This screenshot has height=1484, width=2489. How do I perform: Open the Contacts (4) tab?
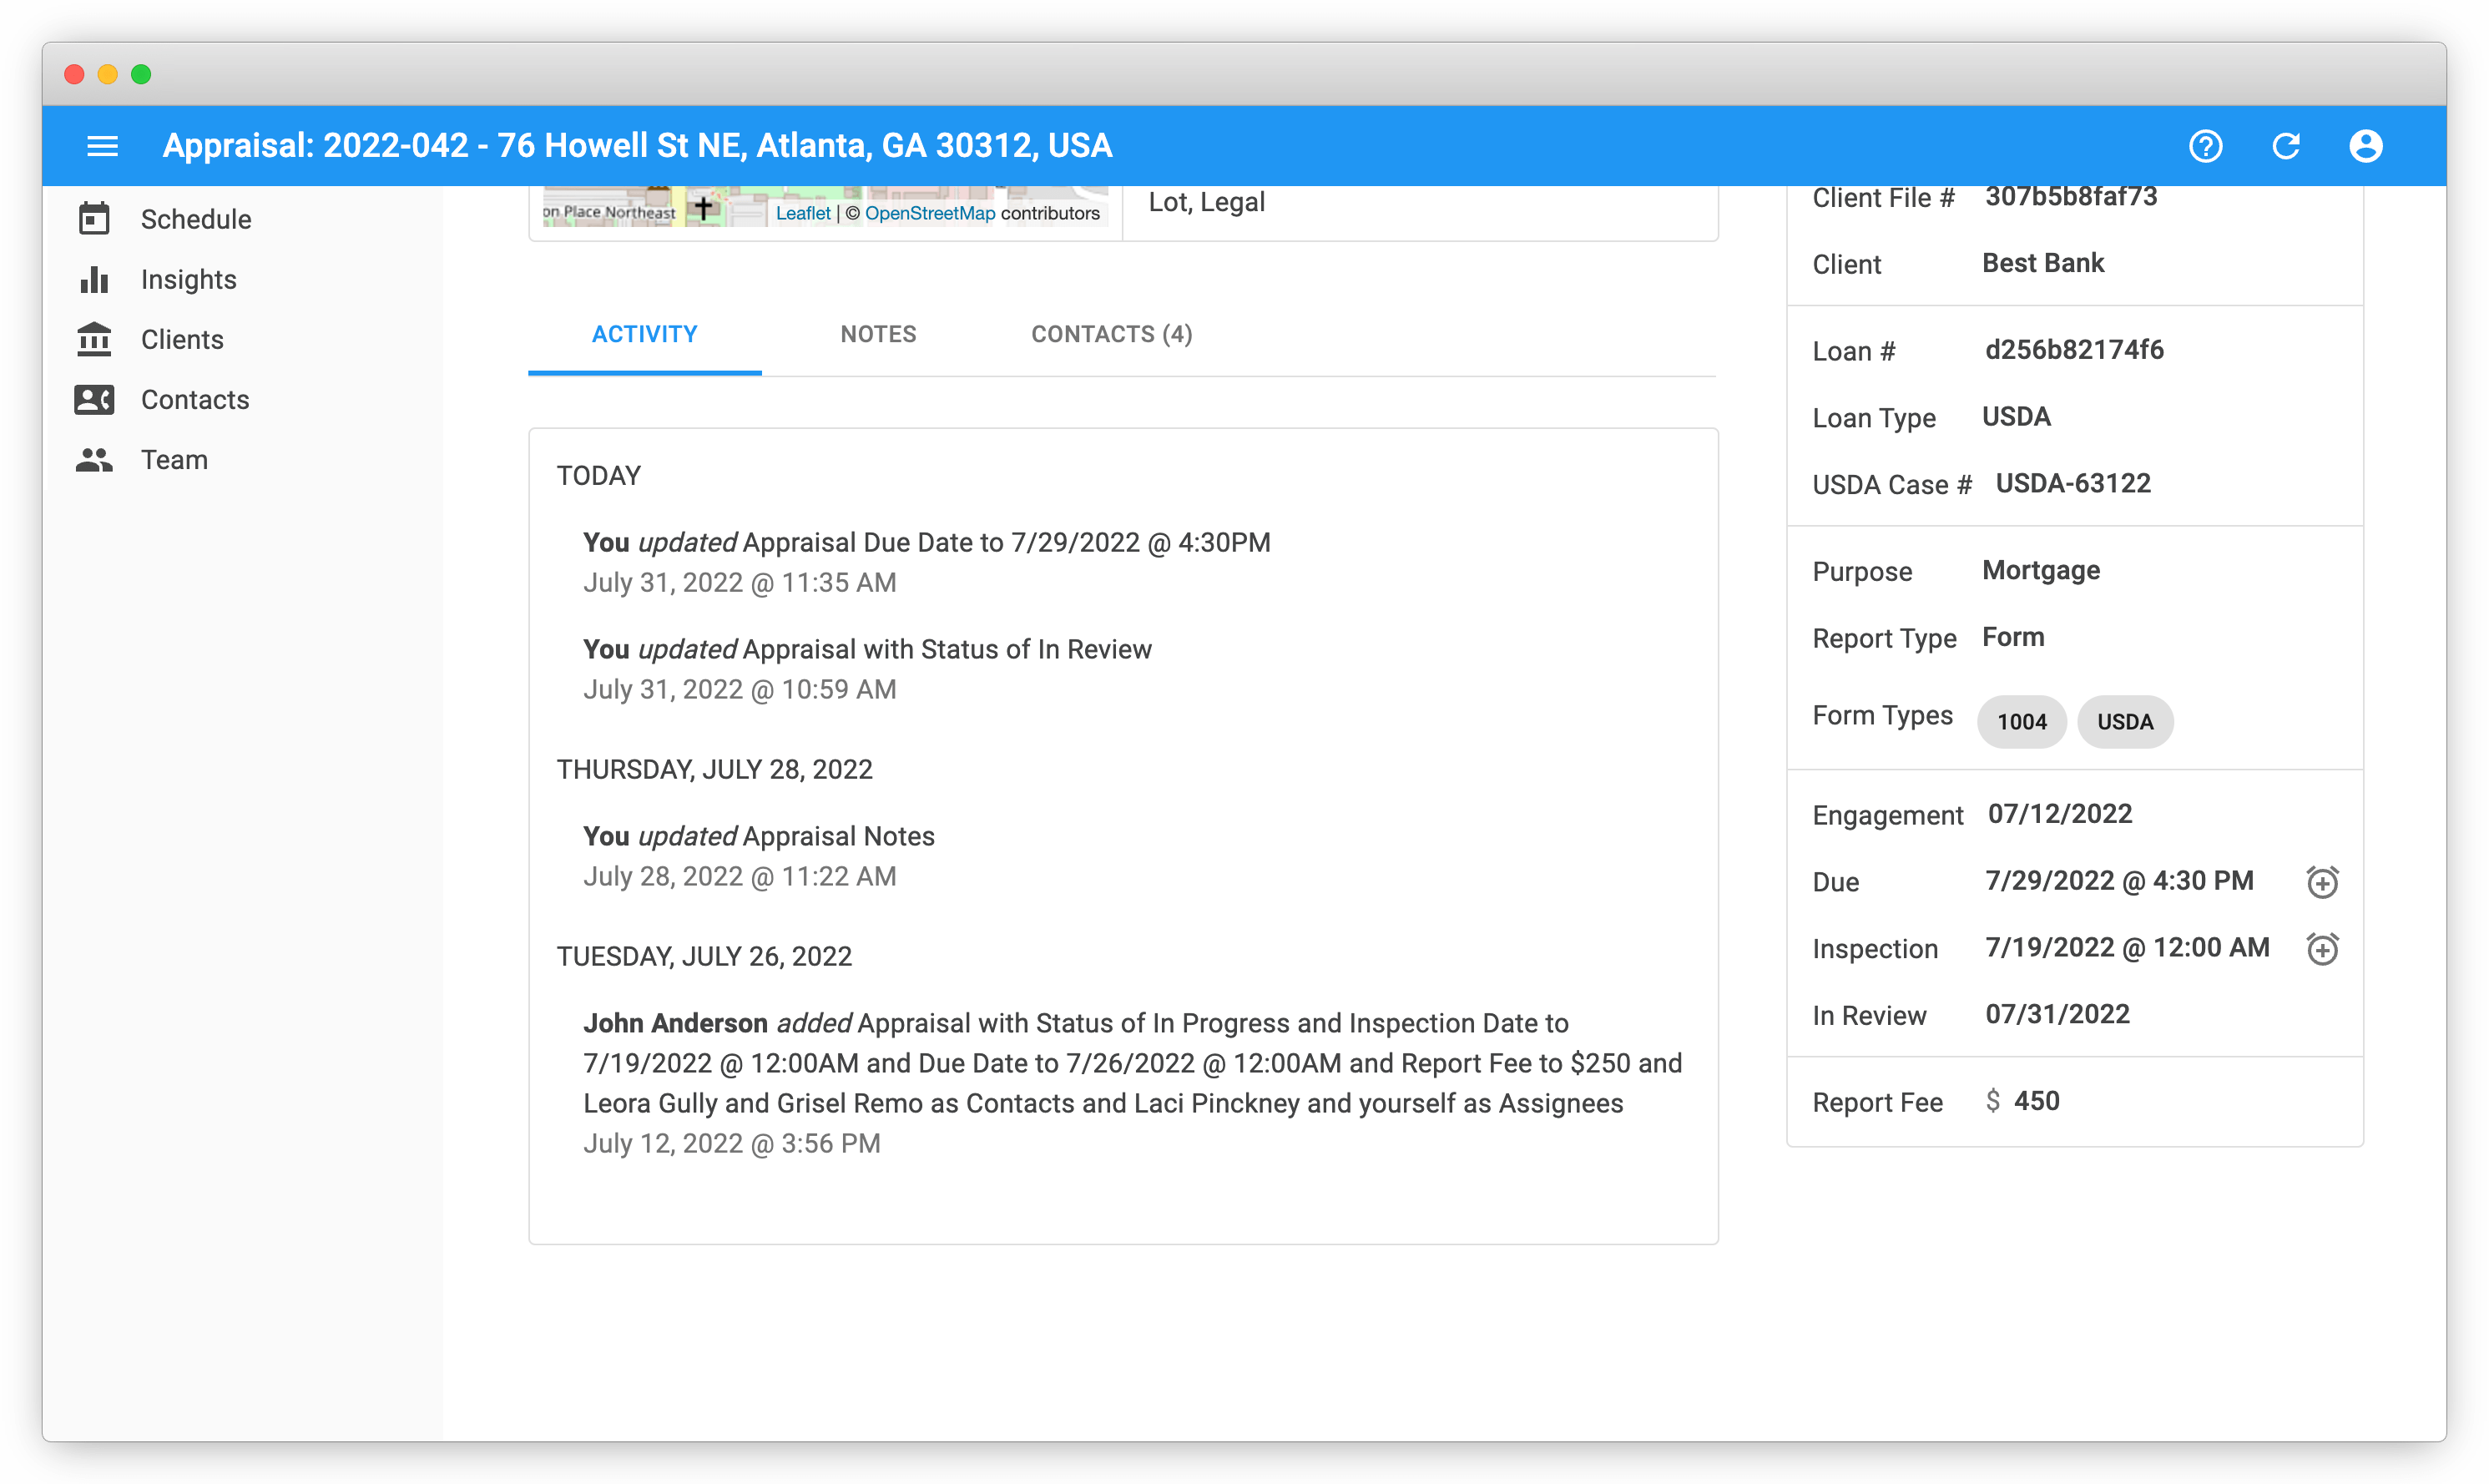[1111, 334]
